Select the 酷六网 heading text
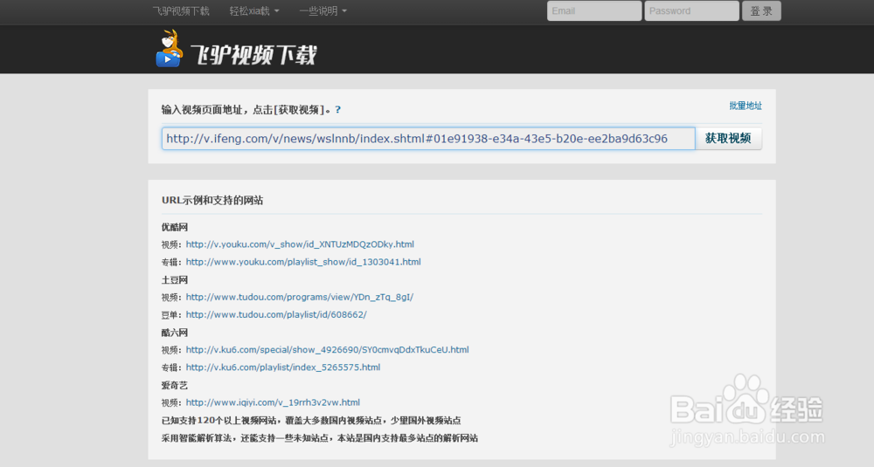874x467 pixels. pyautogui.click(x=175, y=333)
